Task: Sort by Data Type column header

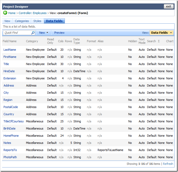Action: pos(77,41)
